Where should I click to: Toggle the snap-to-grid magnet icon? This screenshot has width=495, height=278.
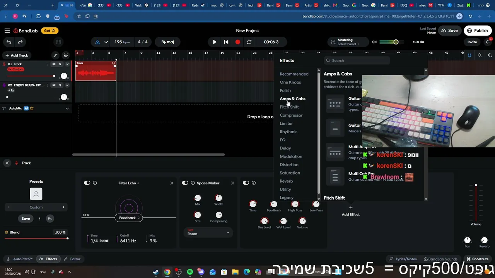pyautogui.click(x=469, y=55)
